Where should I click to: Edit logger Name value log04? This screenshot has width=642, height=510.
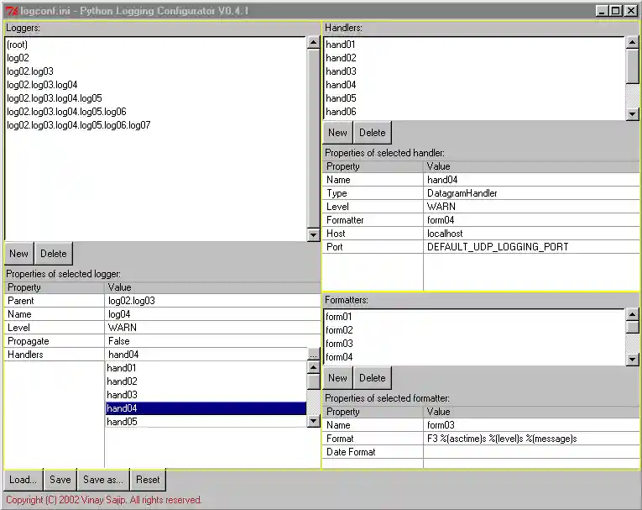pos(212,314)
